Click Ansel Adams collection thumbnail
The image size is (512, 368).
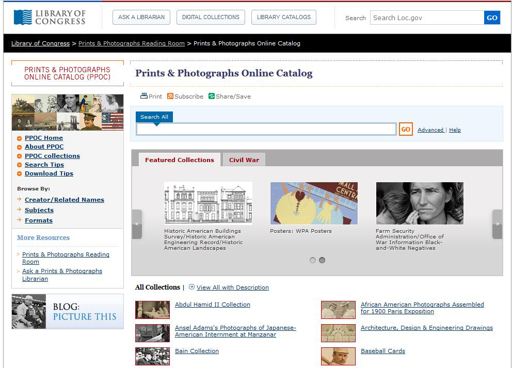[152, 333]
